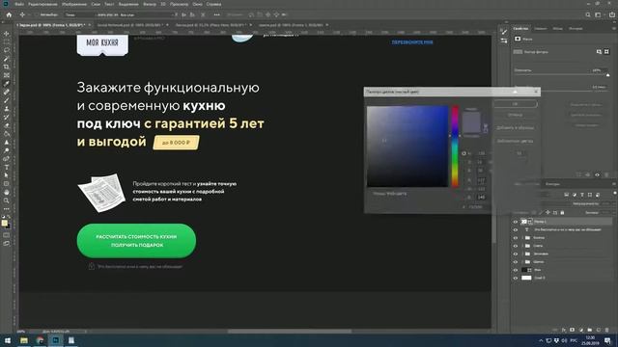Viewport: 618px width, 347px height.
Task: Select the Rectangle shape tool
Action: 7,184
